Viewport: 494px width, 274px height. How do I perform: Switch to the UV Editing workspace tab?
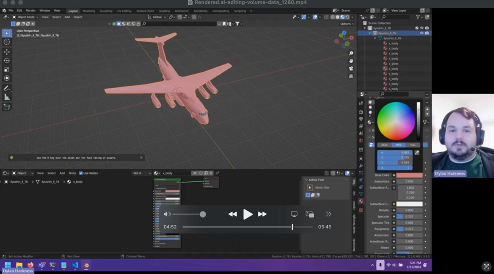tap(124, 11)
